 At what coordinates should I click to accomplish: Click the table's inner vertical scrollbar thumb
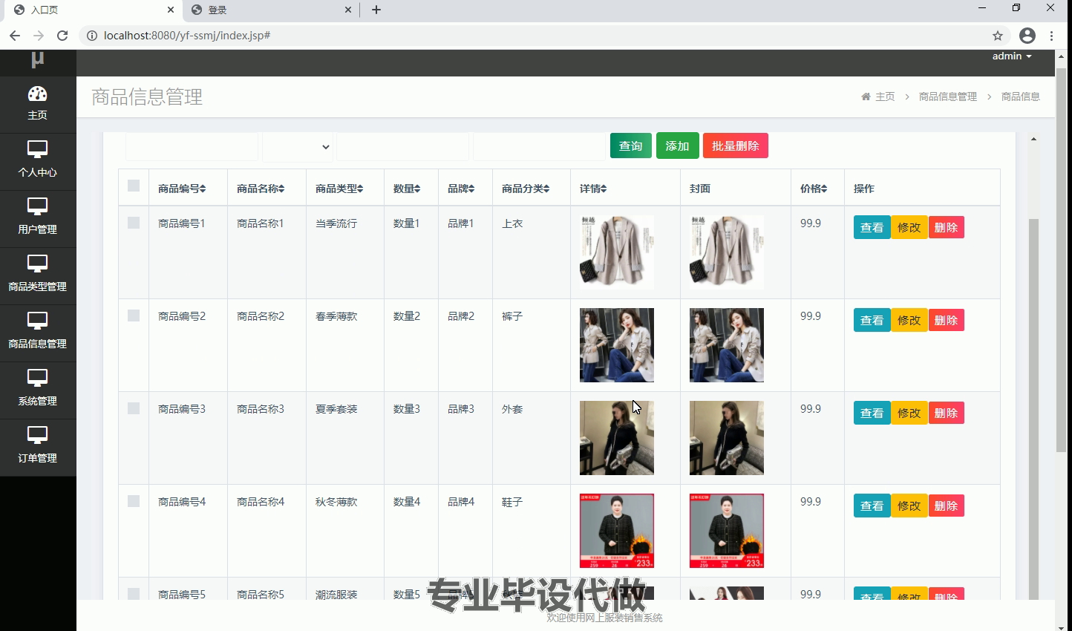pos(1033,409)
